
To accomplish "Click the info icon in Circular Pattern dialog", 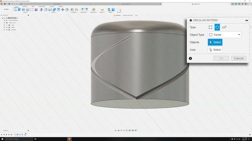I will pos(191,58).
